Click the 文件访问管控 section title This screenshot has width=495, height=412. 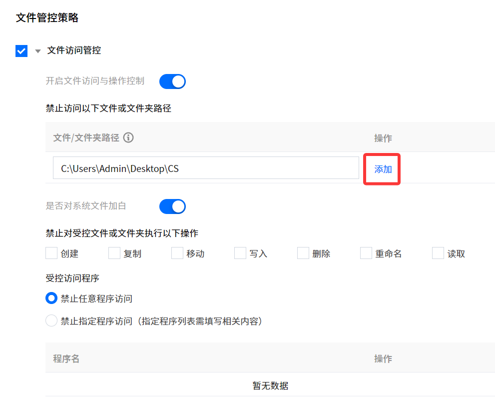point(74,50)
